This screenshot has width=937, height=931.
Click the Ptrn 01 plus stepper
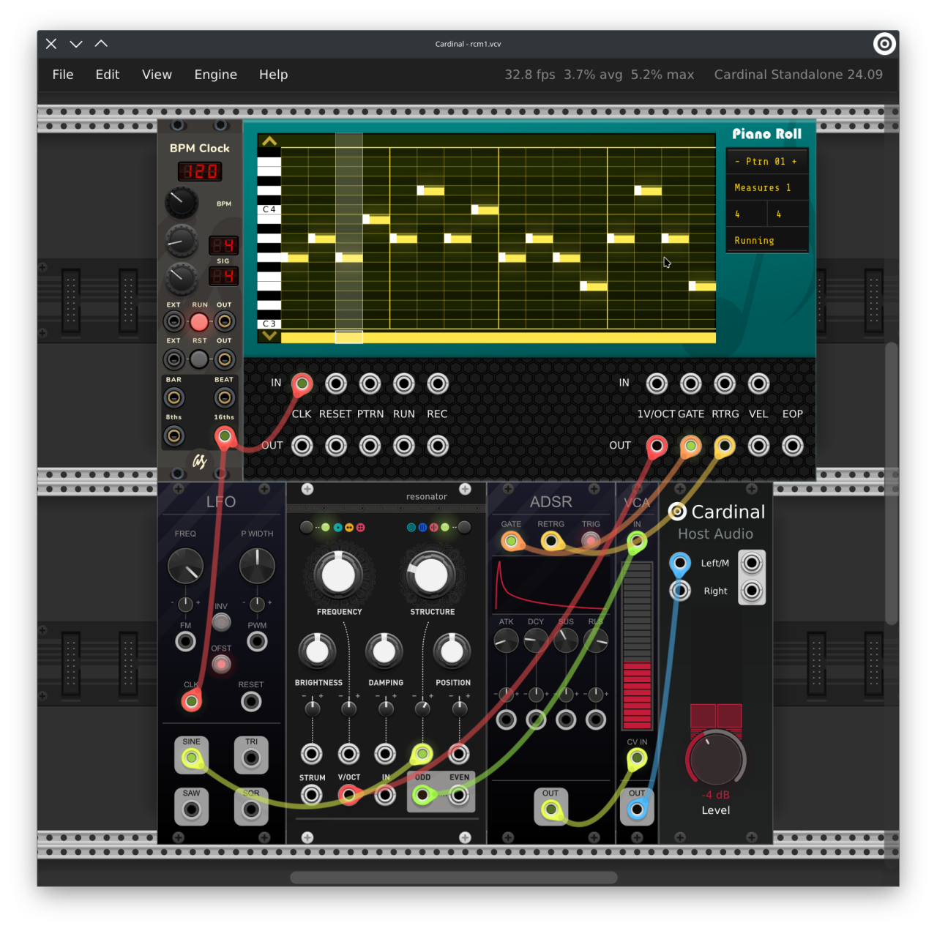[x=794, y=162]
